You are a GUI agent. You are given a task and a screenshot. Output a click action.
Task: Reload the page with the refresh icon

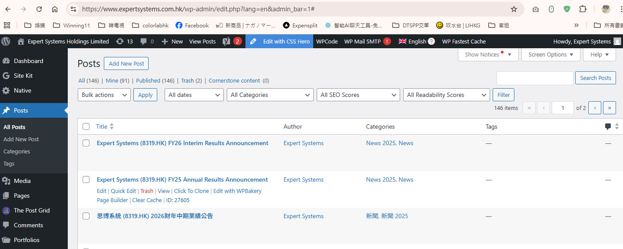click(39, 9)
